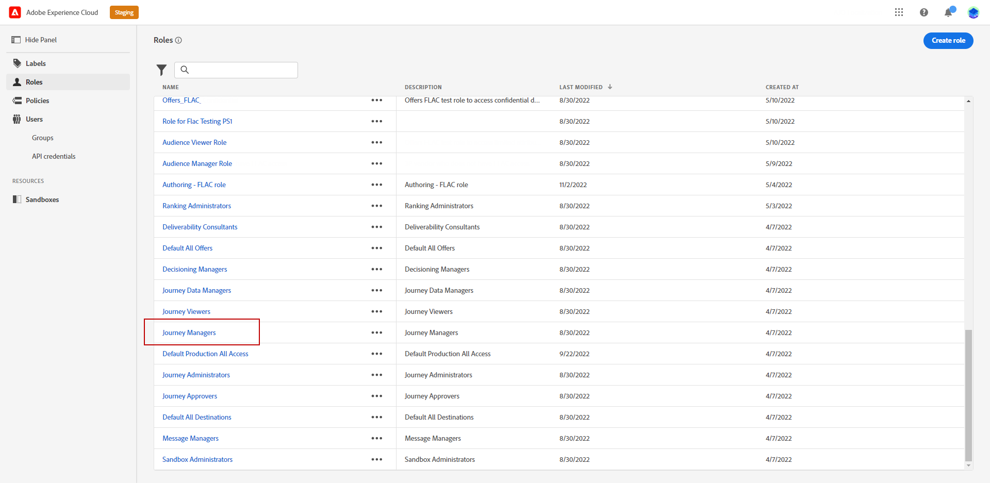Open Sandboxes under Resources

pos(68,199)
